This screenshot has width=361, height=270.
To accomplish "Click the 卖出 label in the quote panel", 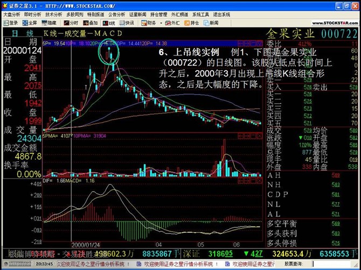I will pyautogui.click(x=320, y=87).
